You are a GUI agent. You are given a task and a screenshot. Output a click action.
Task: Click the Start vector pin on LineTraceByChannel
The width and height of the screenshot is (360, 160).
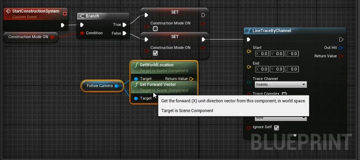[x=249, y=51]
